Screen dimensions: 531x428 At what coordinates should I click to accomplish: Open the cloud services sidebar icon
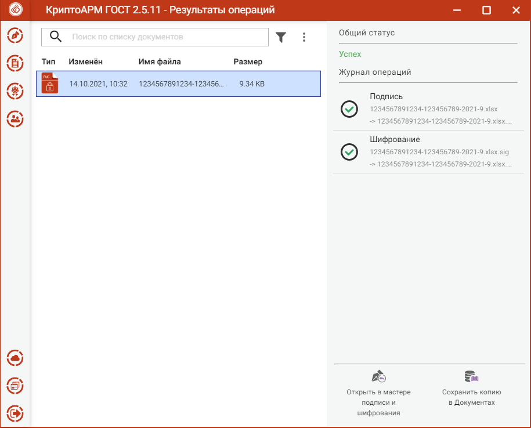coord(15,358)
